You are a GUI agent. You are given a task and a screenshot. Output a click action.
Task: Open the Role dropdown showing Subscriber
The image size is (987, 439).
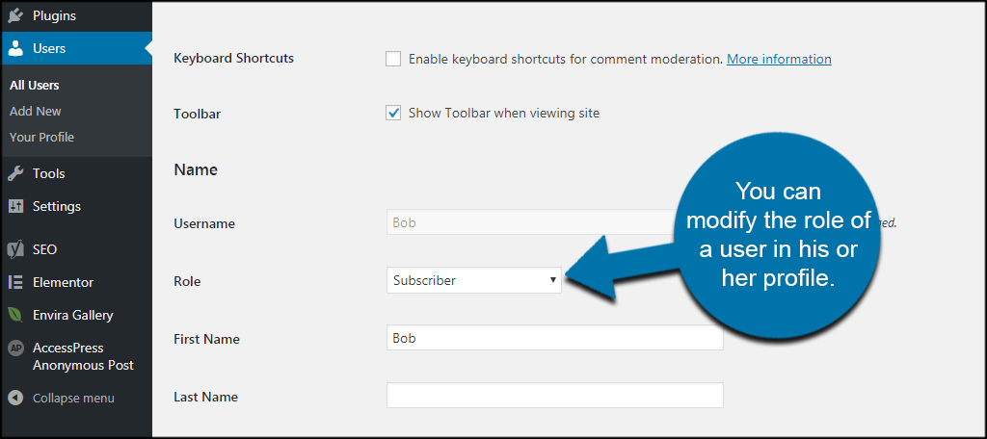[x=474, y=280]
